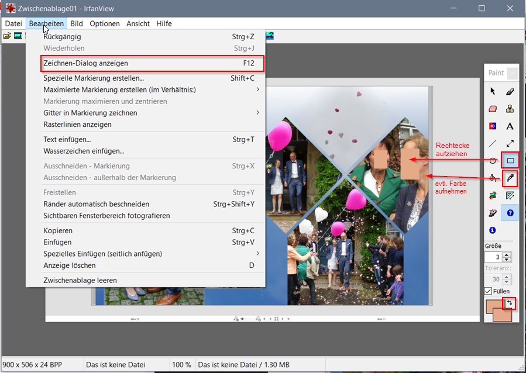Select the Eraser tool in Paint panel
The image size is (526, 373).
(493, 109)
